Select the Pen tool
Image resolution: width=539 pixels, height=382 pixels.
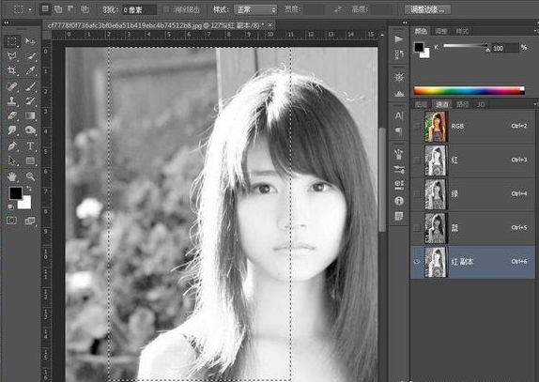pos(11,146)
